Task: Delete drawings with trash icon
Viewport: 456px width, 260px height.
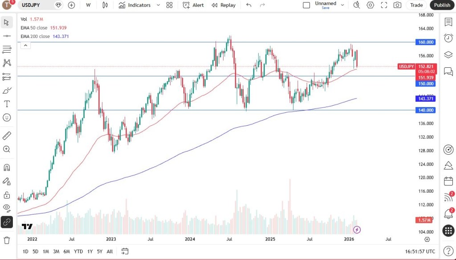Action: tap(7, 240)
